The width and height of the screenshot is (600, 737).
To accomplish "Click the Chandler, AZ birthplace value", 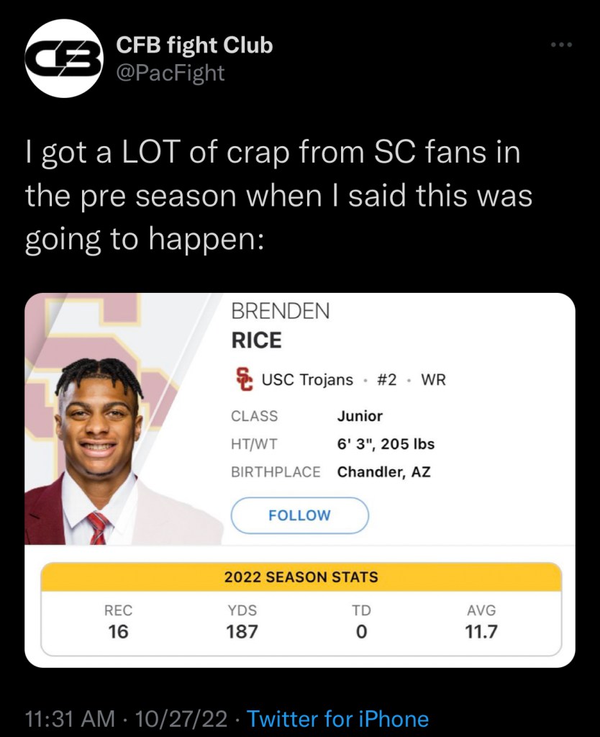I will (383, 472).
